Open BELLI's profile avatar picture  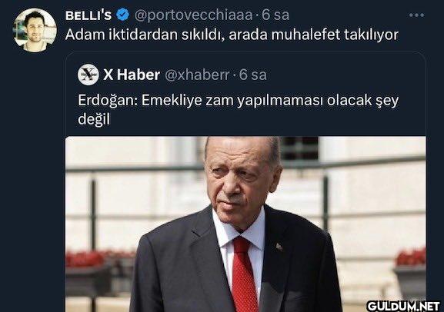35,30
